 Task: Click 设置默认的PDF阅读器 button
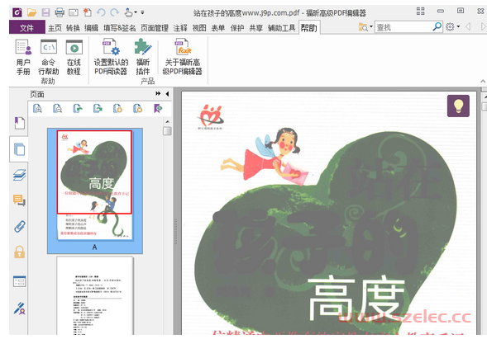[111, 57]
